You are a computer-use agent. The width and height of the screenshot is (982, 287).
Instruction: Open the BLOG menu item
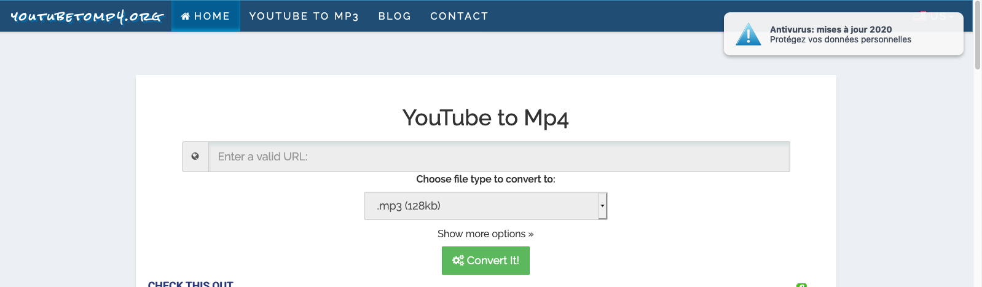[395, 17]
